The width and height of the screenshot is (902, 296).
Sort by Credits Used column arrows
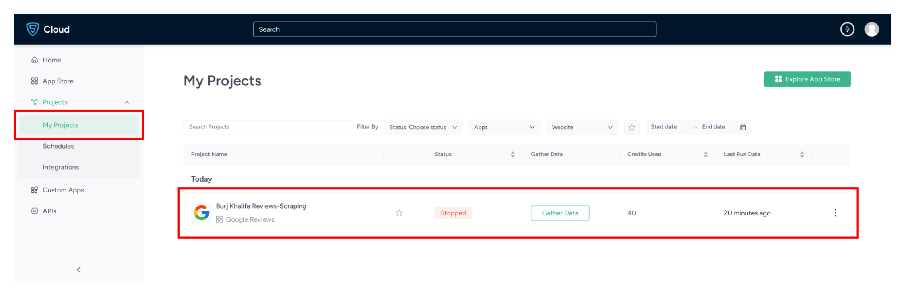(x=706, y=154)
